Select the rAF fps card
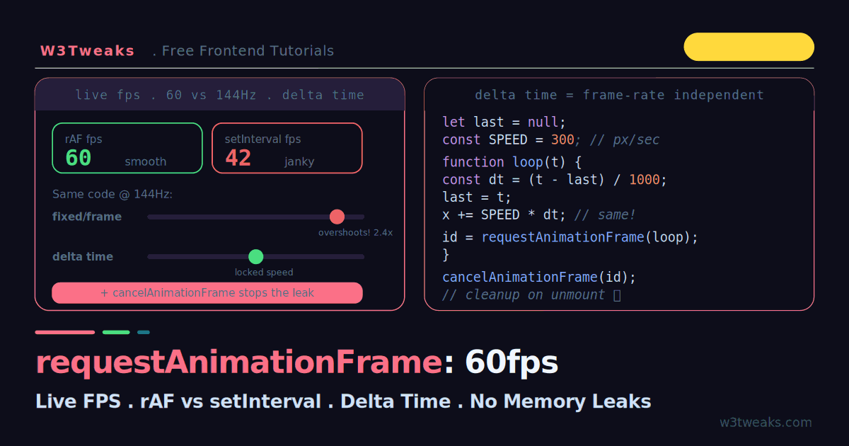Viewport: 849px width, 446px height. click(127, 148)
